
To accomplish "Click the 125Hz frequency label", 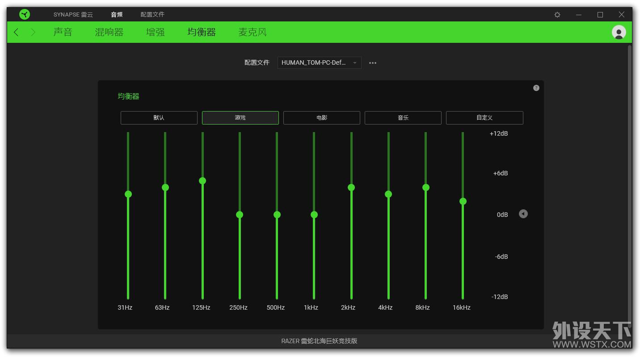I will click(201, 307).
